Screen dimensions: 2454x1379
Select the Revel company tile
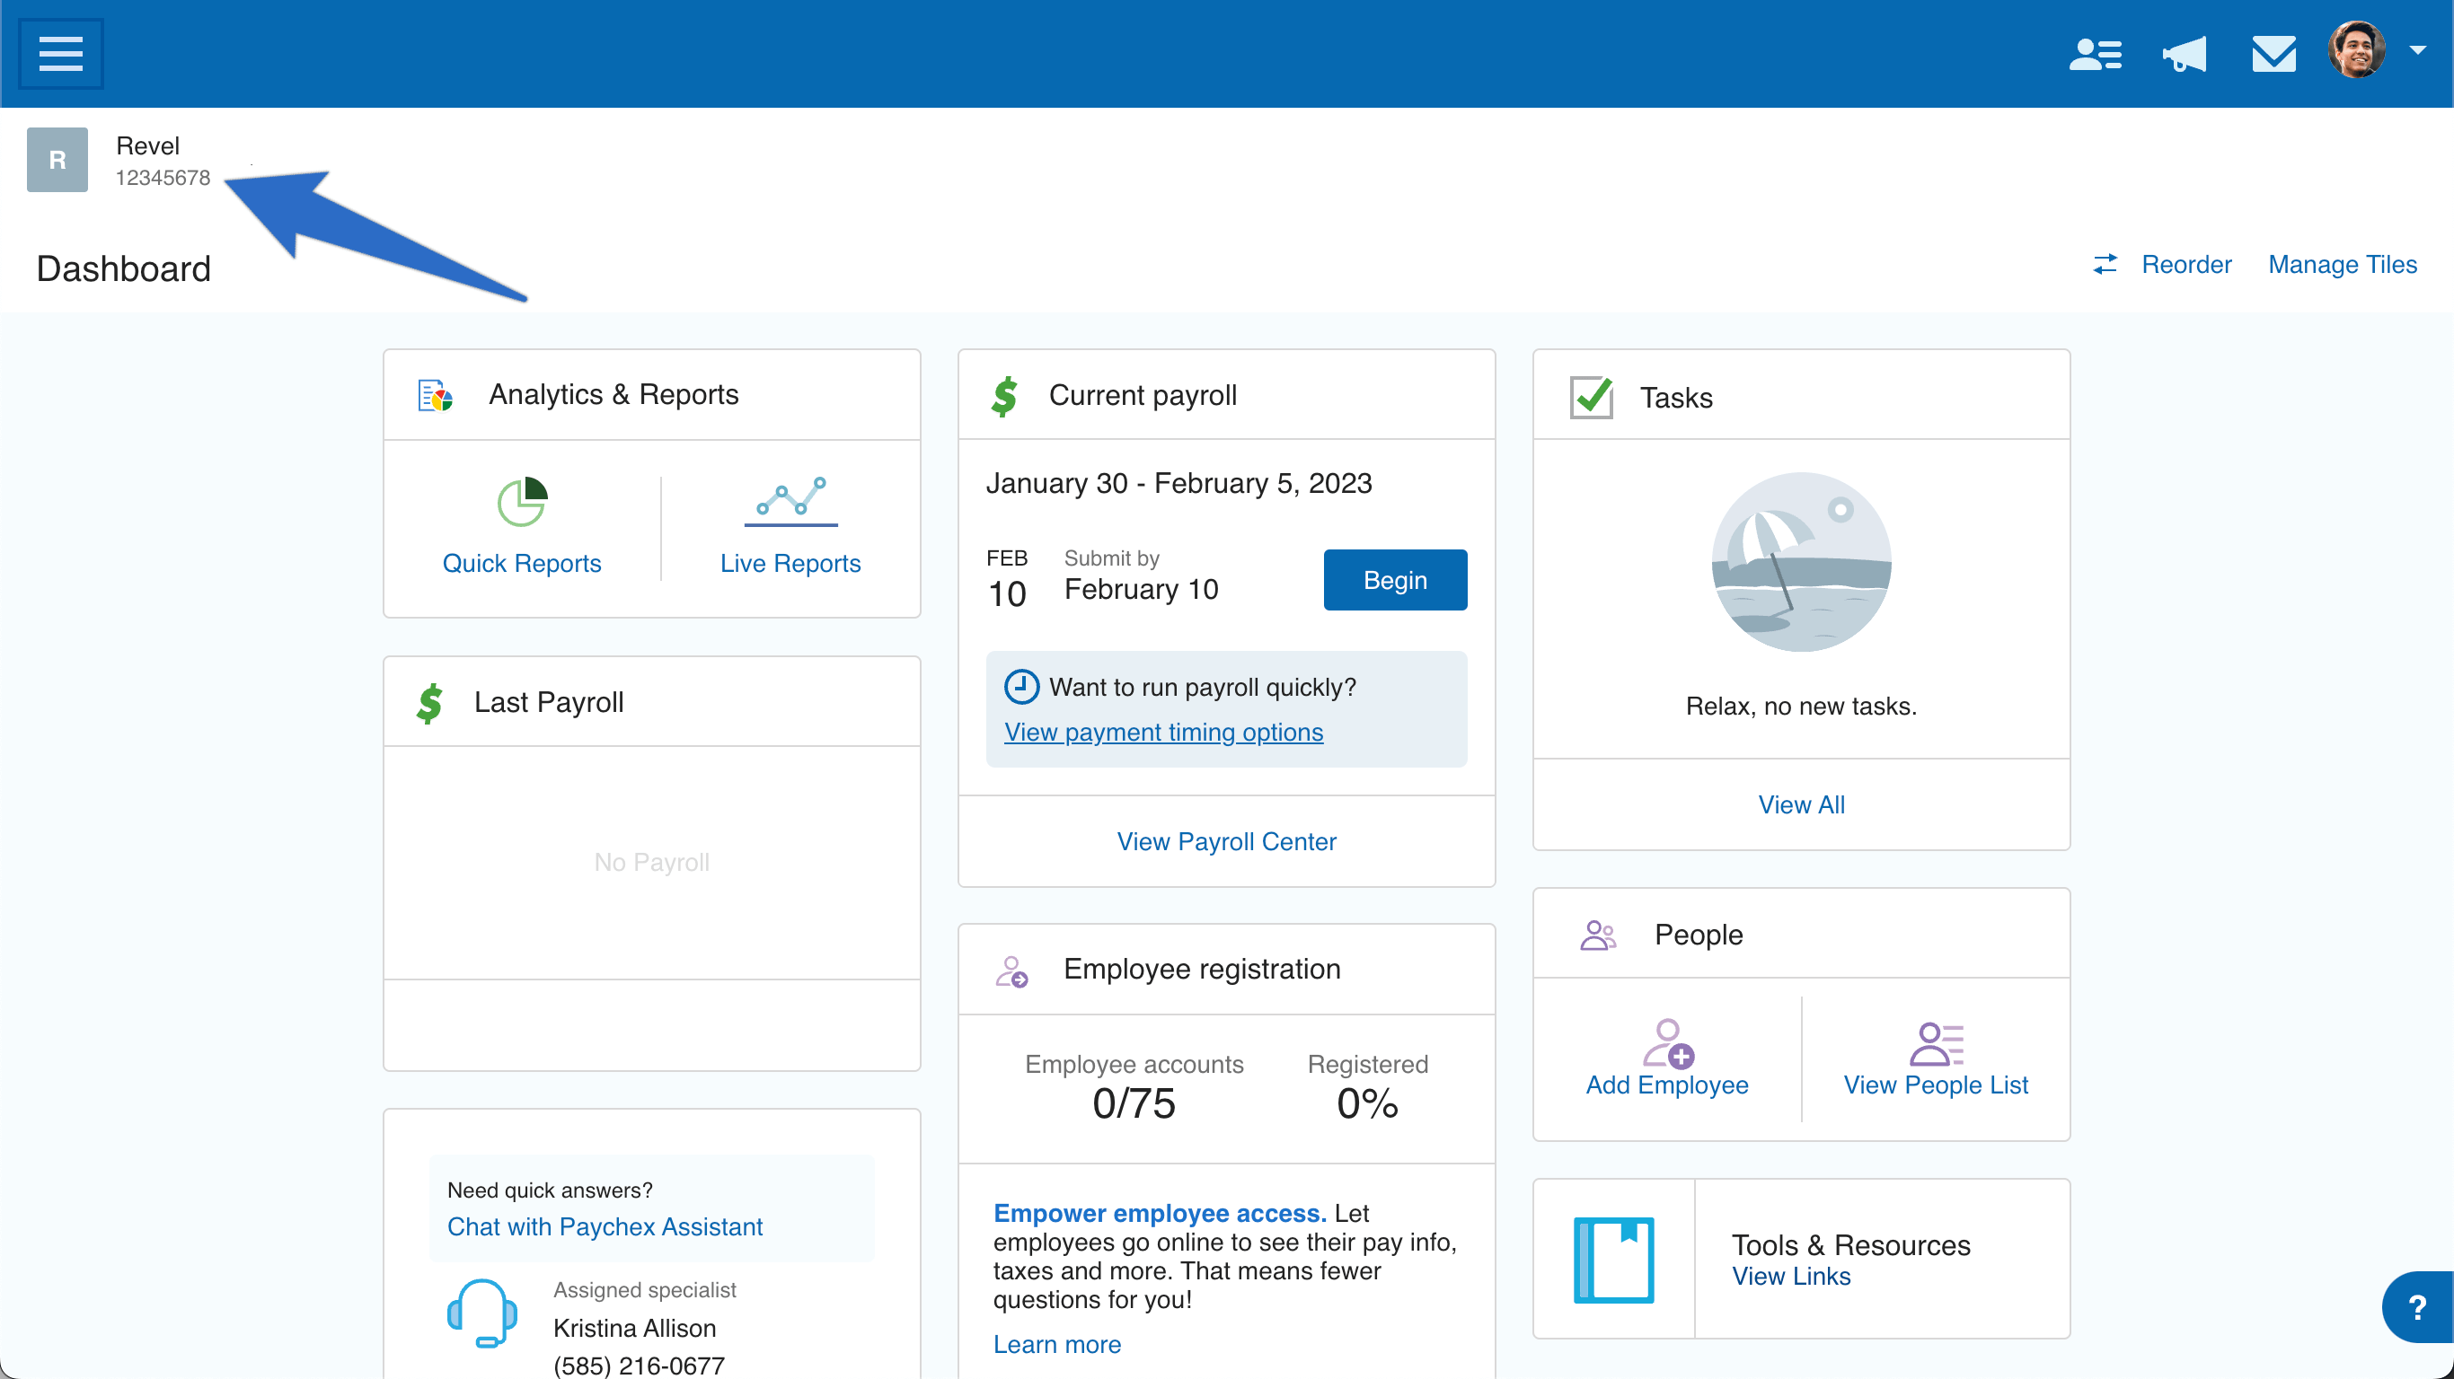click(x=119, y=160)
